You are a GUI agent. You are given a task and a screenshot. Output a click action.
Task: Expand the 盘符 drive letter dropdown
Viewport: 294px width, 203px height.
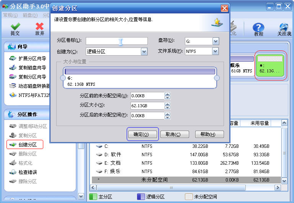pyautogui.click(x=215, y=41)
